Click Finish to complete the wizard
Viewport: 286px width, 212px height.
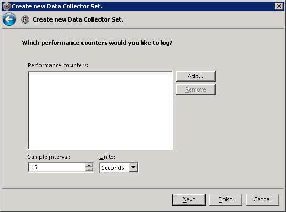pyautogui.click(x=226, y=199)
